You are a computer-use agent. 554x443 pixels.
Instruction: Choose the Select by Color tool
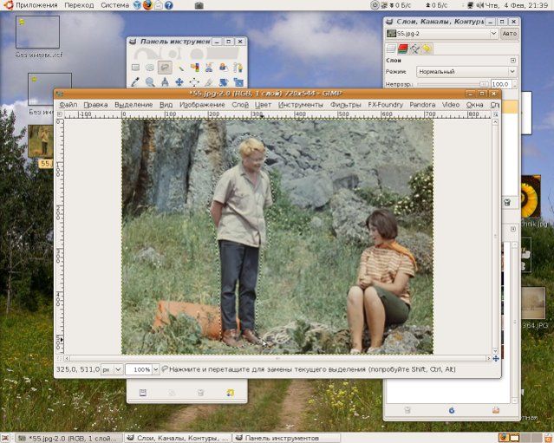coord(196,67)
